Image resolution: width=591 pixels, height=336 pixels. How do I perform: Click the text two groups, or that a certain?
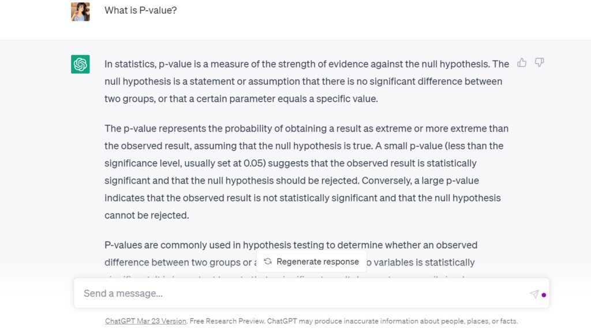[166, 99]
